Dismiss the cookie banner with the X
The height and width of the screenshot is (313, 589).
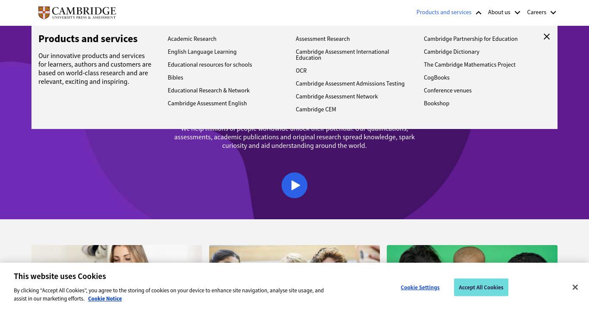(x=575, y=287)
